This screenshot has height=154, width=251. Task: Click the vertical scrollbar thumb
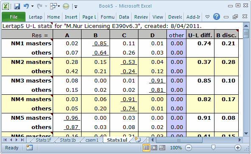click(x=246, y=34)
